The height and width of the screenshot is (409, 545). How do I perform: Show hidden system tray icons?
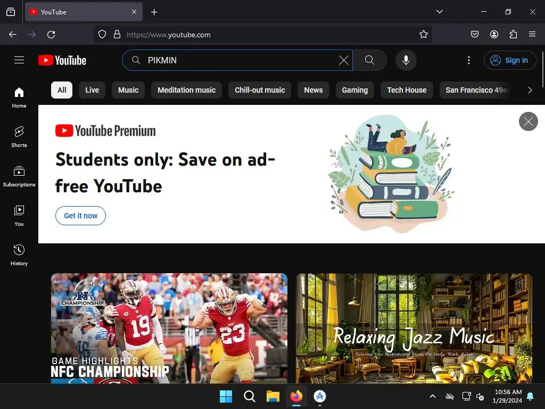tap(432, 396)
